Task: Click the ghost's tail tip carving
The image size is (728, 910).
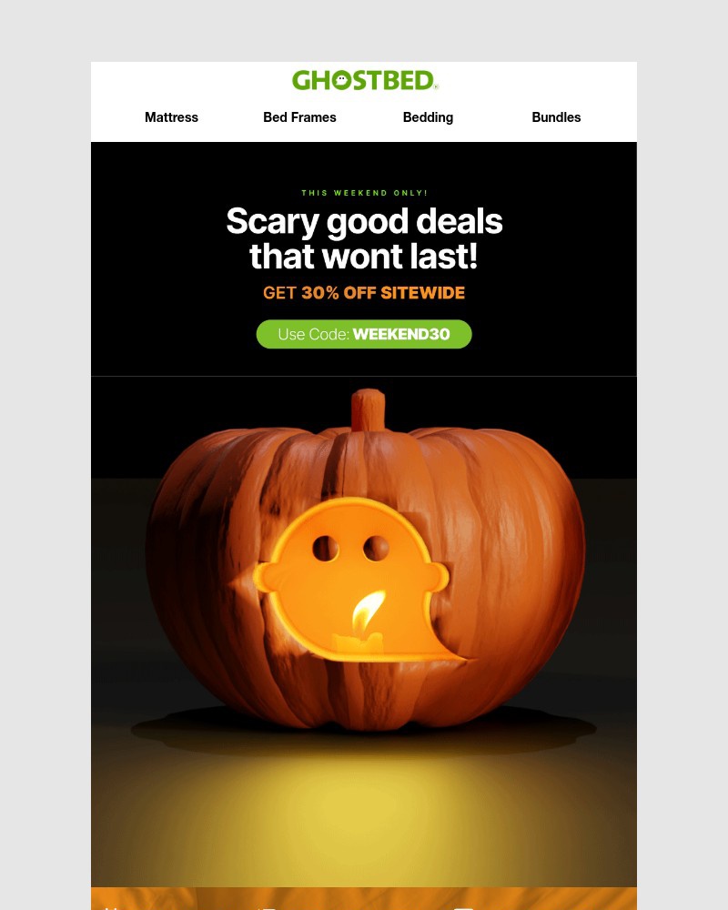Action: point(454,654)
